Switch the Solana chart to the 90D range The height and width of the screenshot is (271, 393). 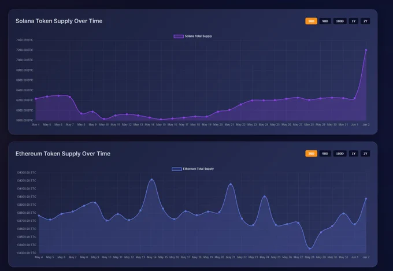[x=325, y=21]
